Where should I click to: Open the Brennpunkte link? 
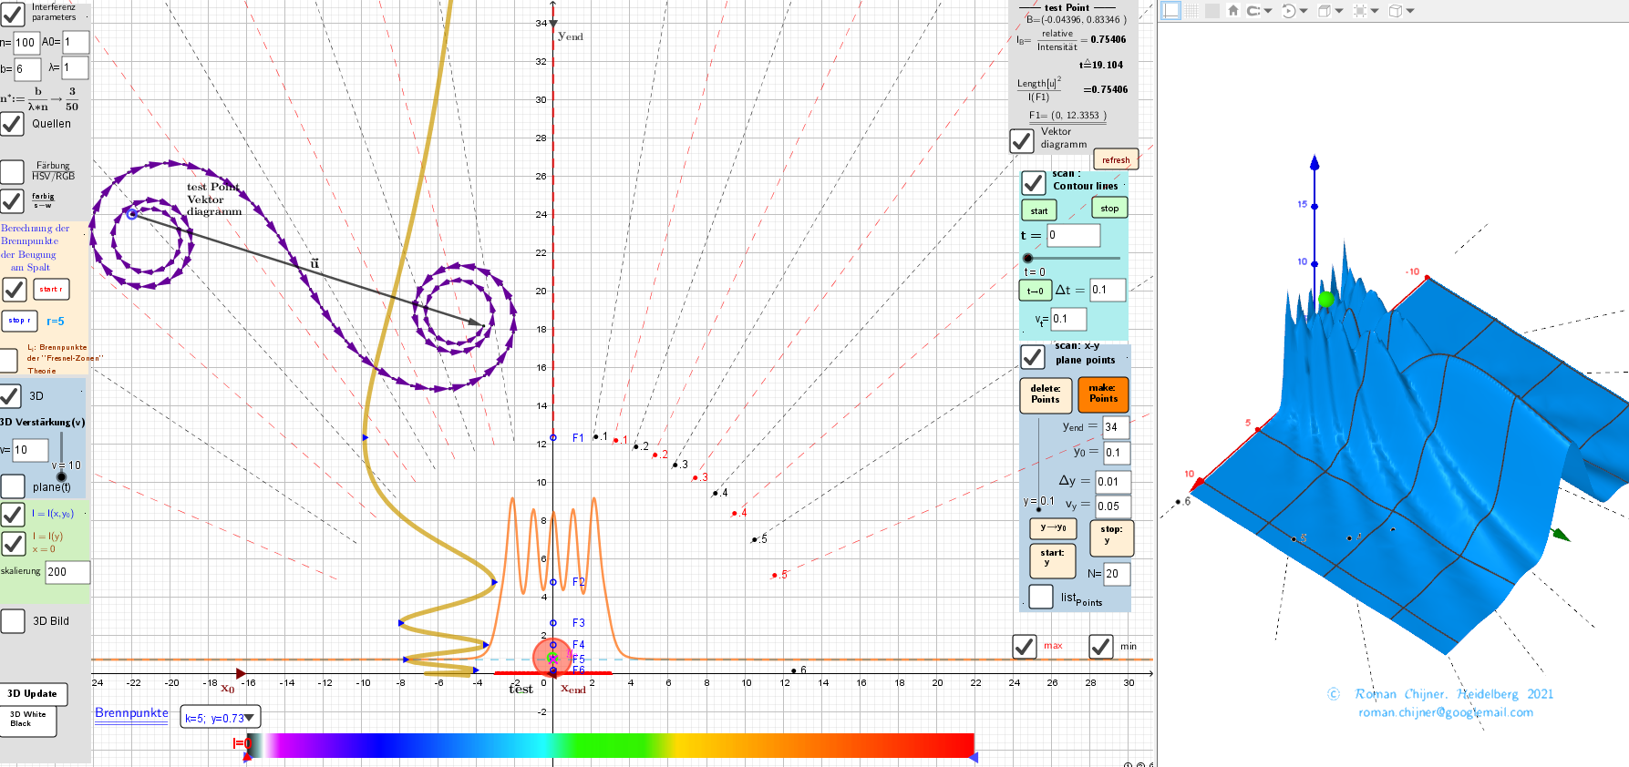coord(131,713)
